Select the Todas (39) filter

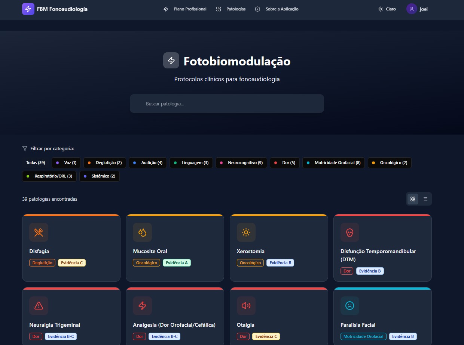click(x=36, y=163)
